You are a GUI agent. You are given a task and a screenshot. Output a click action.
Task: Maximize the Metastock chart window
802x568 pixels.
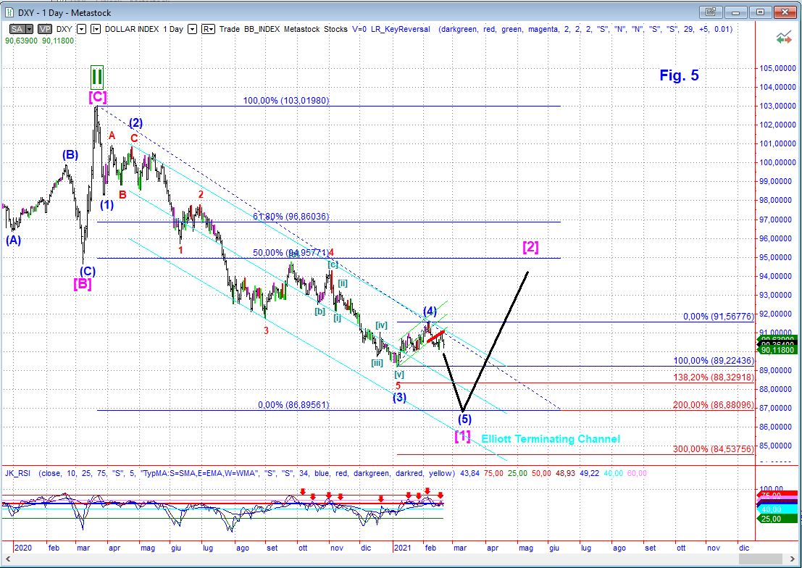point(761,12)
